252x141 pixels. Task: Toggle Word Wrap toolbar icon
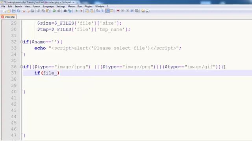pyautogui.click(x=98, y=11)
